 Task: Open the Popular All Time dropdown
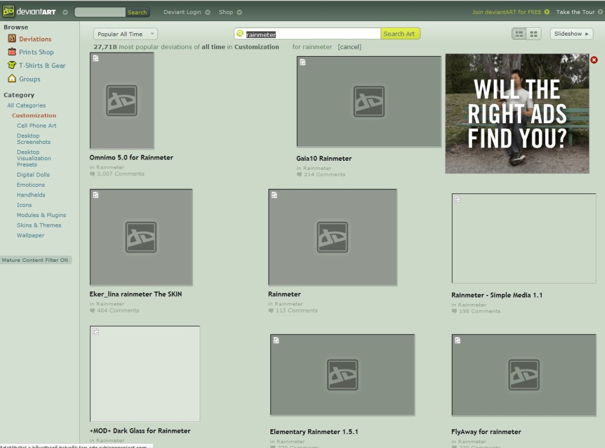tap(125, 34)
